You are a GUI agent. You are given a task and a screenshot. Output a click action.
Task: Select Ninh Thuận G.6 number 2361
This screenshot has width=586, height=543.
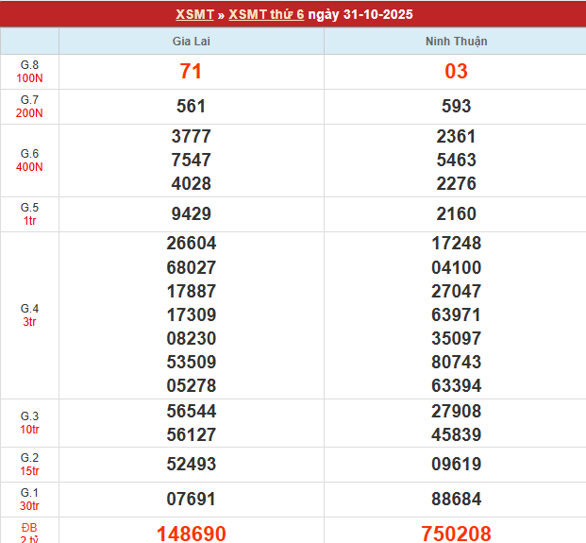456,137
